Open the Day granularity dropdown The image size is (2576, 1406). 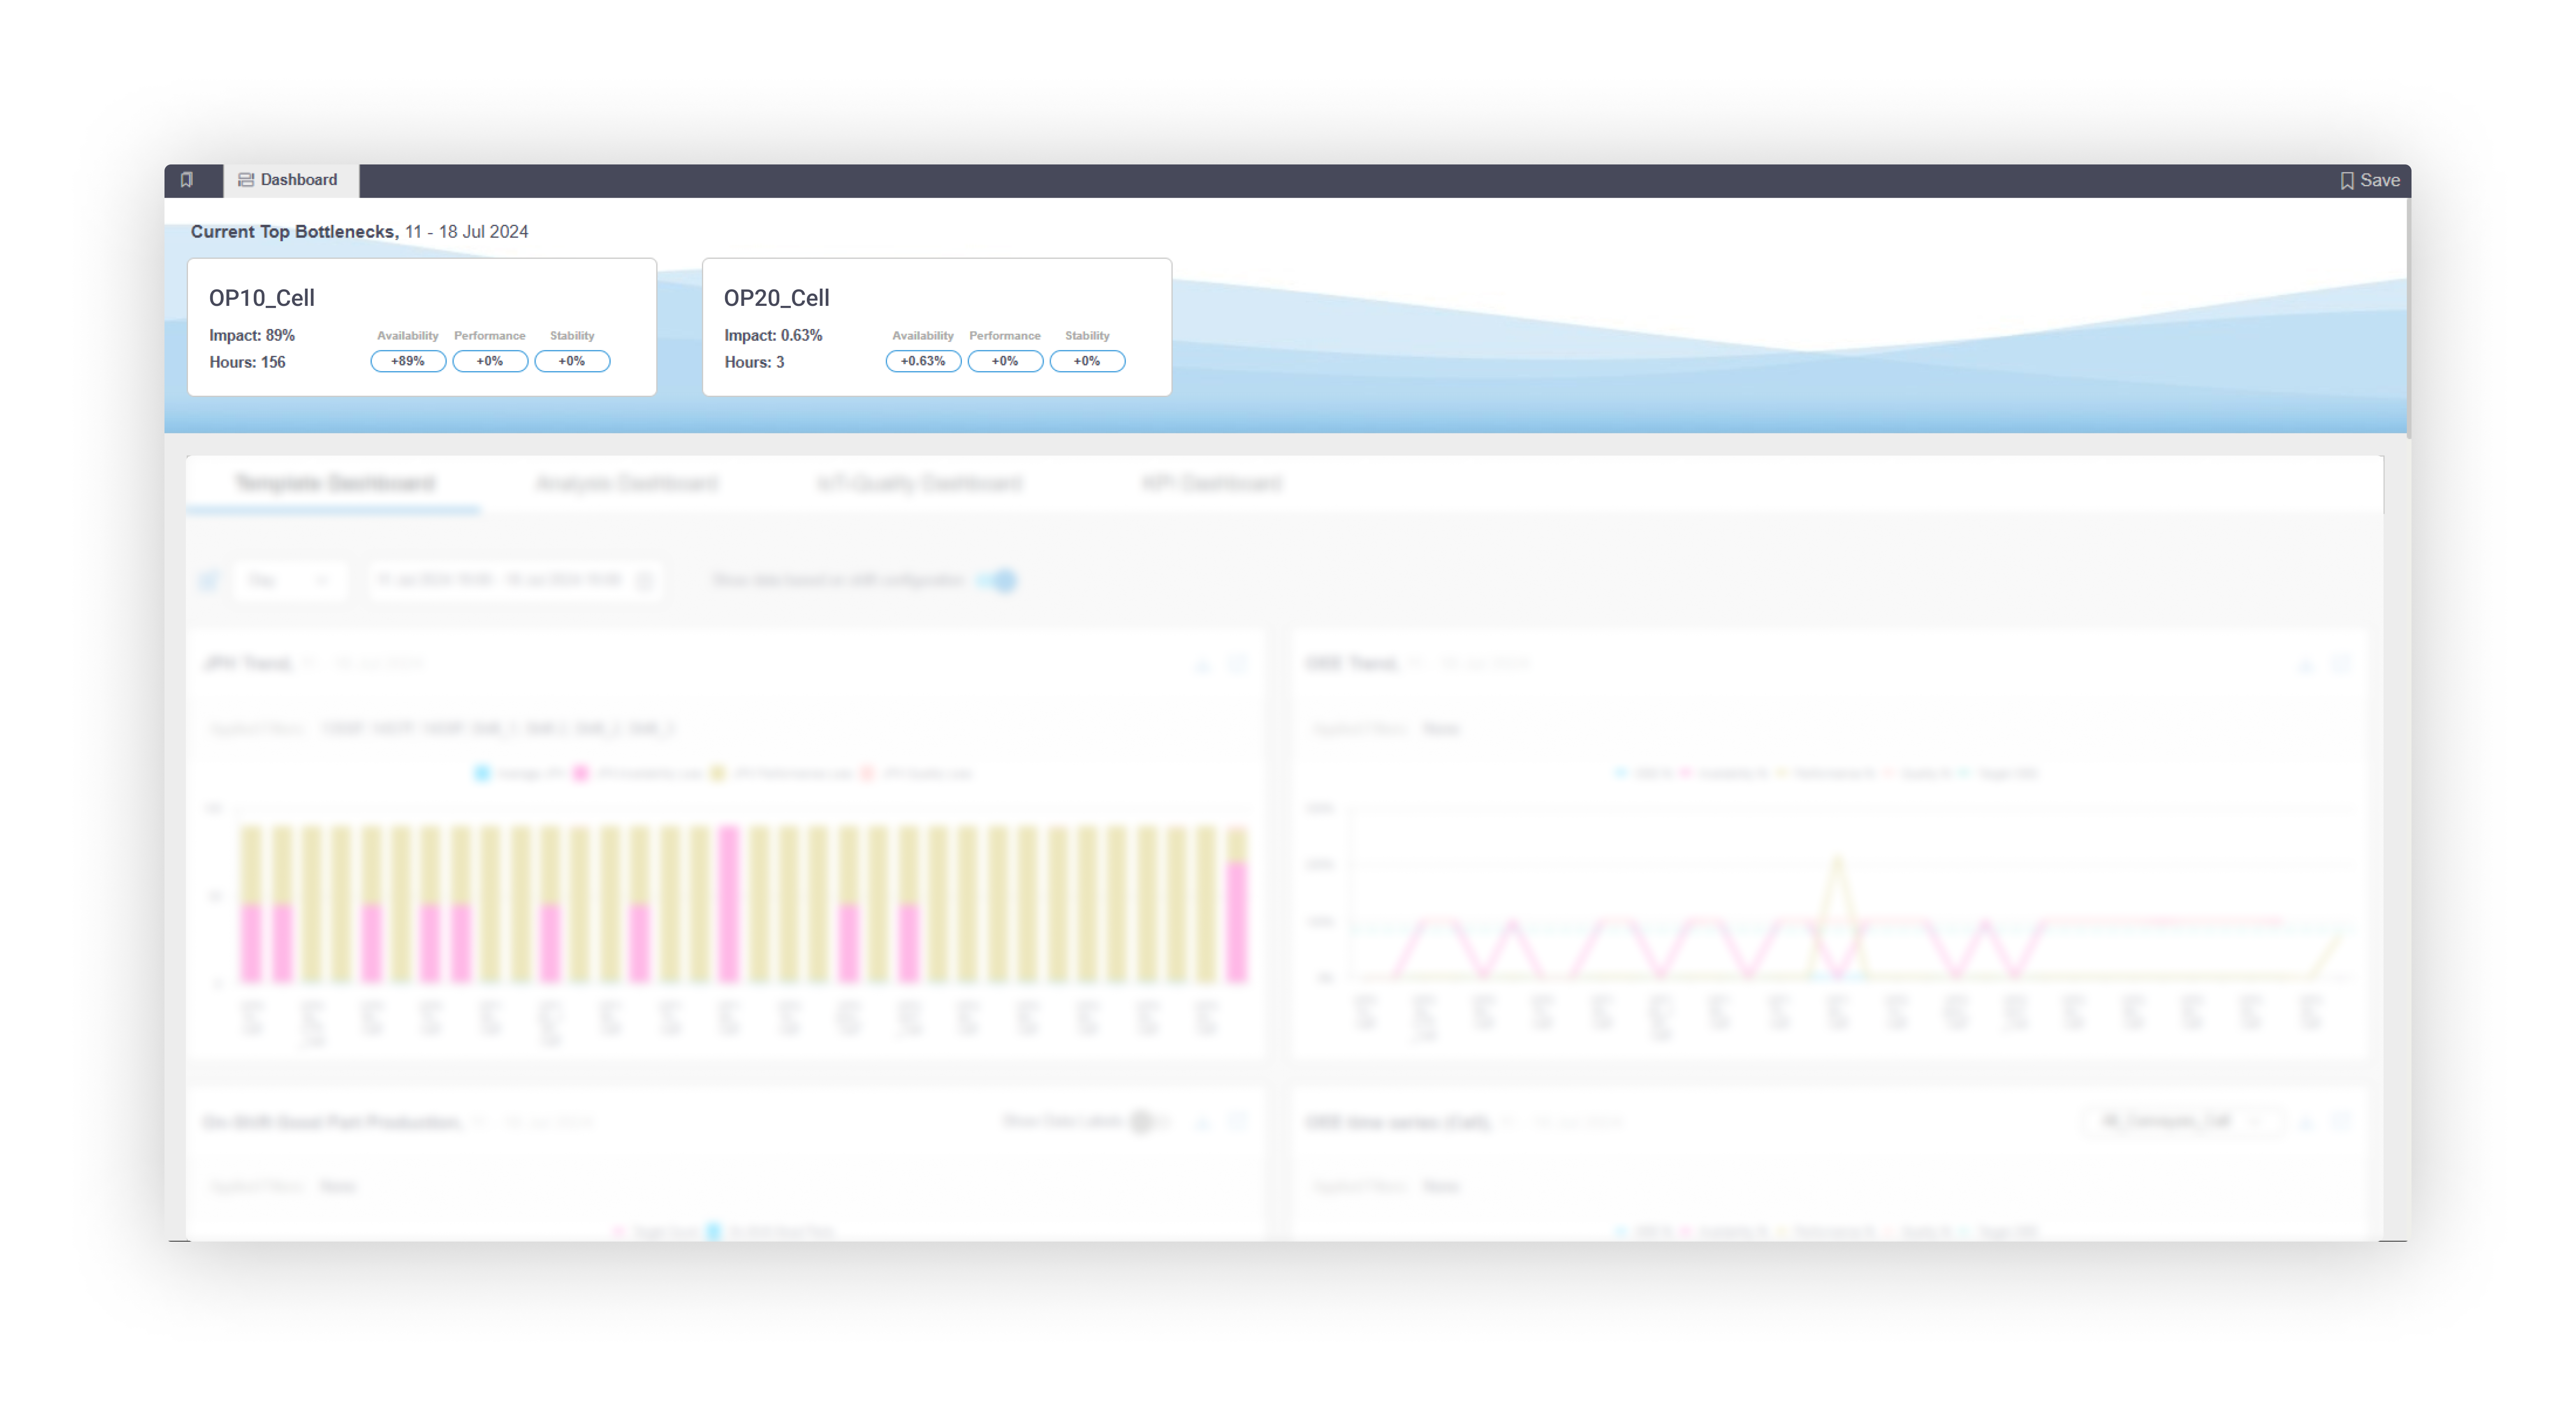coord(290,580)
